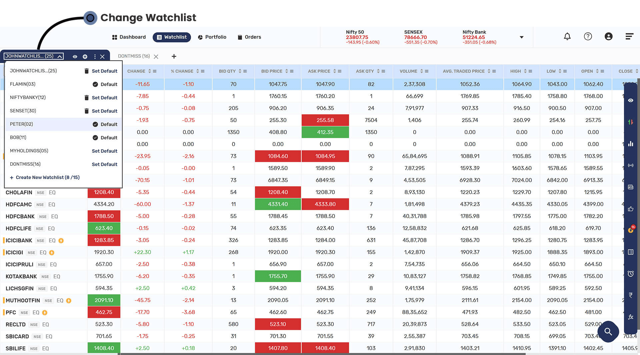
Task: Sort by BID QTY column arrows
Action: [240, 71]
